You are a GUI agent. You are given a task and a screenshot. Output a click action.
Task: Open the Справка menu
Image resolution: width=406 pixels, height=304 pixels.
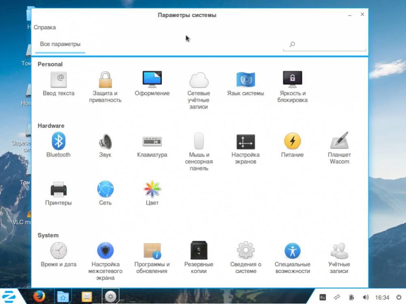(x=45, y=28)
